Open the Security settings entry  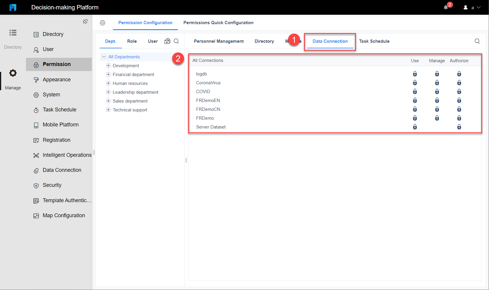coord(52,185)
